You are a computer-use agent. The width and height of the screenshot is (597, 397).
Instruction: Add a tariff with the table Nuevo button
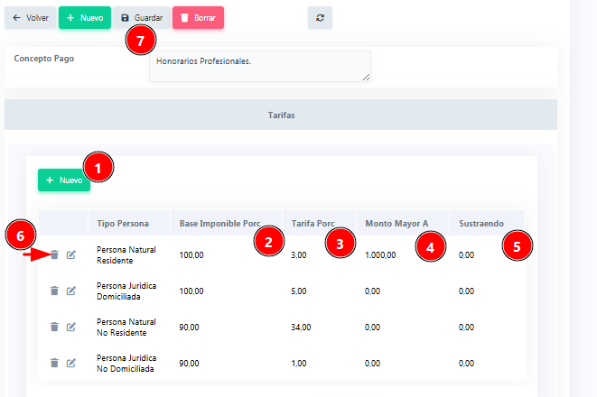tap(63, 180)
